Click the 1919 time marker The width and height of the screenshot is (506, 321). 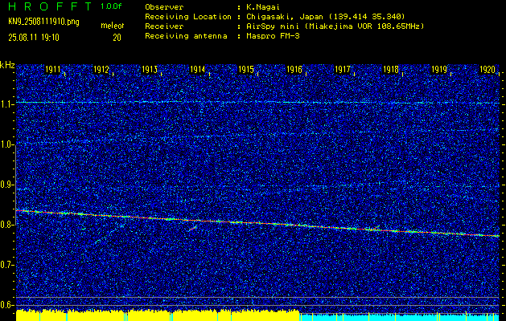tap(439, 69)
